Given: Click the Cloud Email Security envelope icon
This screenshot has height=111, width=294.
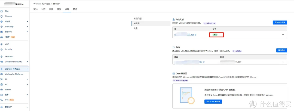Looking at the screenshot, I should 2,62.
